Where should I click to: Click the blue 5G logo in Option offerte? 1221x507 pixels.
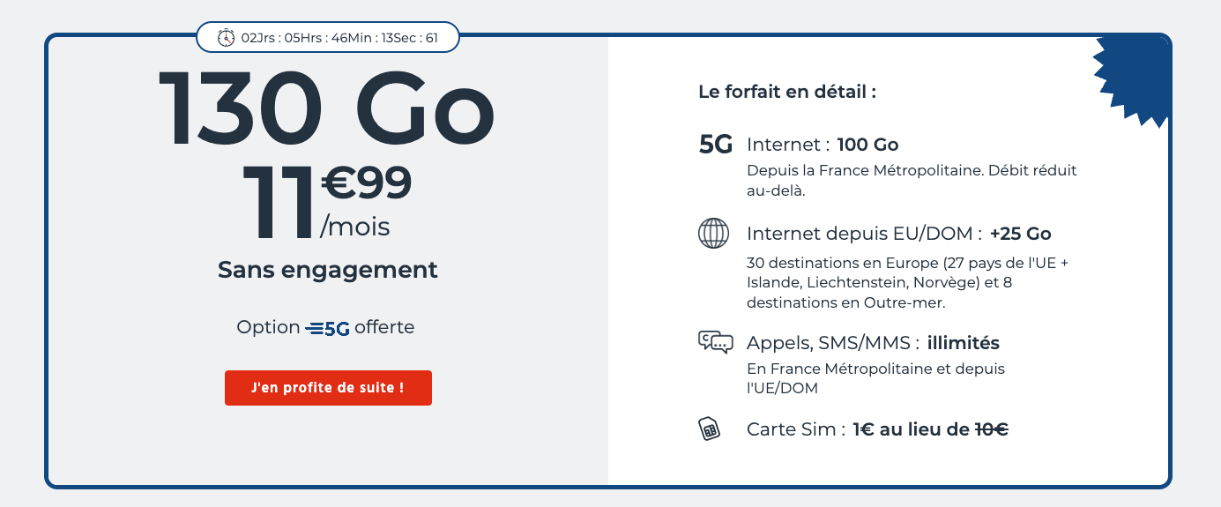(x=328, y=328)
